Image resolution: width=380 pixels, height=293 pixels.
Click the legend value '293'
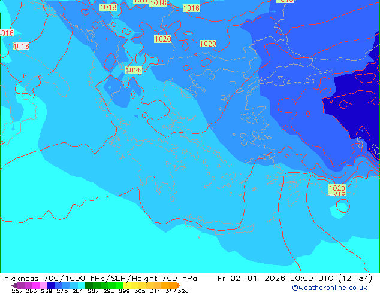[109, 291]
